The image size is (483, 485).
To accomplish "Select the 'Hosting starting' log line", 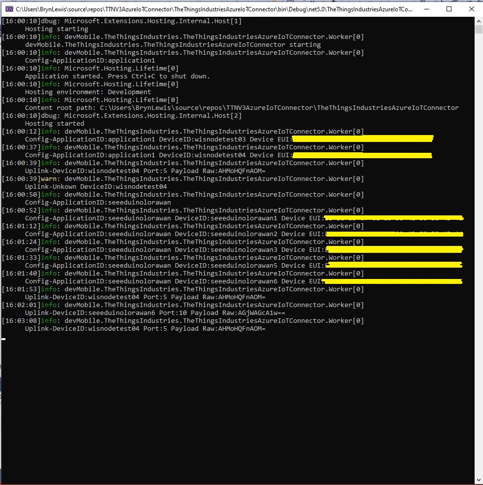I will (x=56, y=29).
